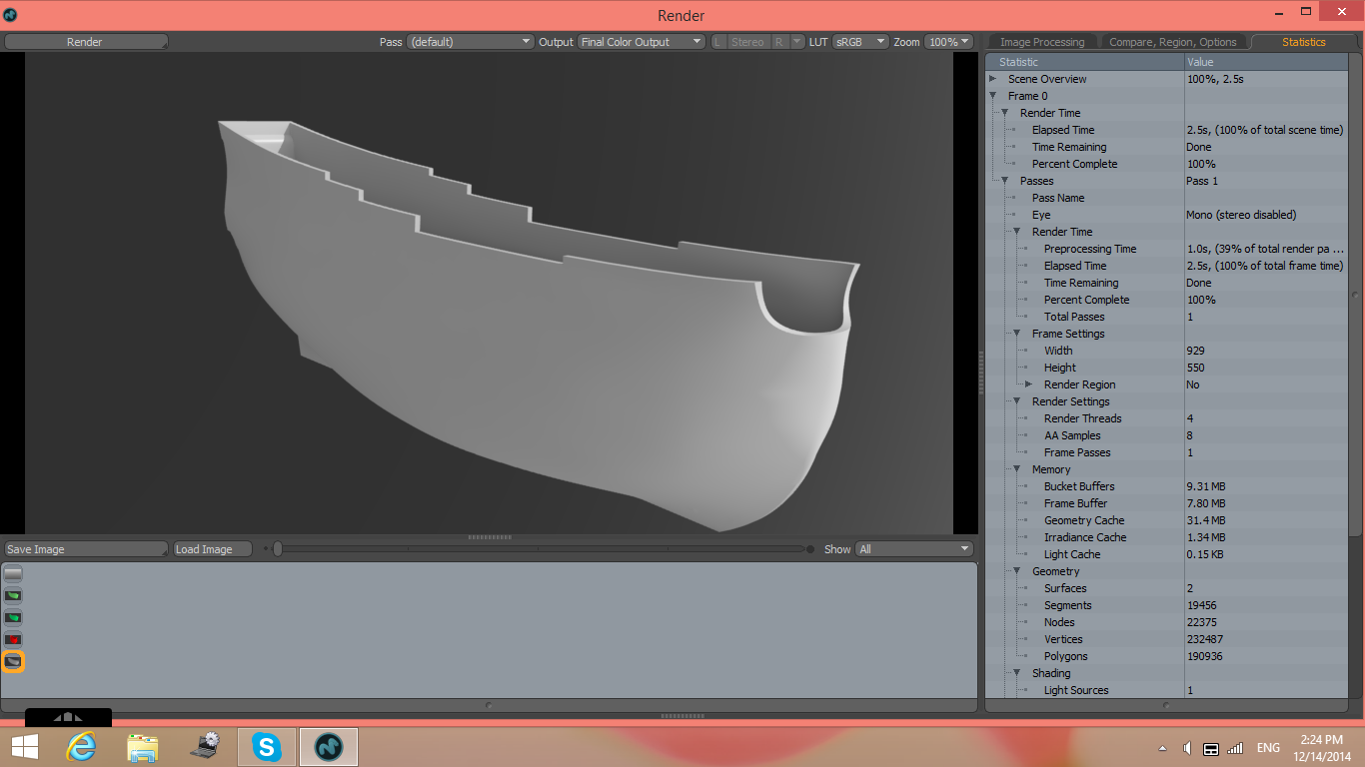1365x767 pixels.
Task: Click the Light Sources row
Action: click(1166, 690)
